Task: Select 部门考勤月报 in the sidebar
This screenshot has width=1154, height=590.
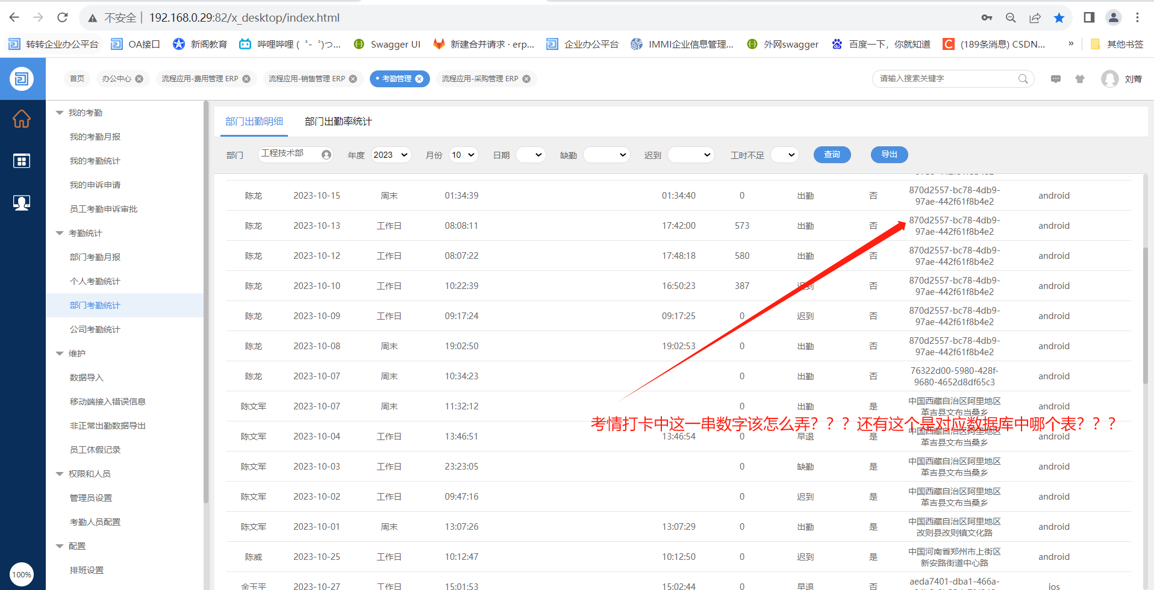Action: point(95,257)
